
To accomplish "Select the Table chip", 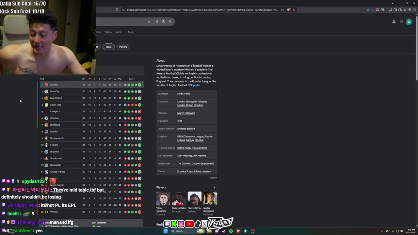I will [109, 47].
